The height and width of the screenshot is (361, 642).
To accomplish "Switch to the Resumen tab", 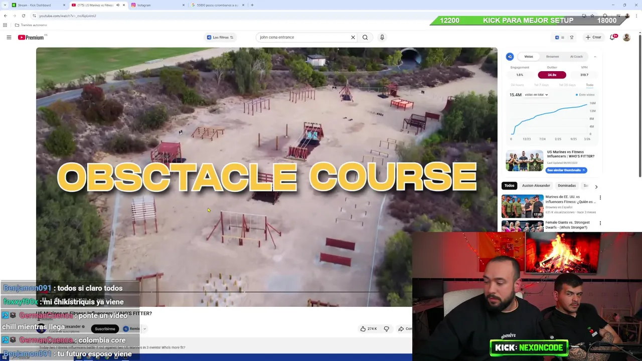I will click(553, 57).
